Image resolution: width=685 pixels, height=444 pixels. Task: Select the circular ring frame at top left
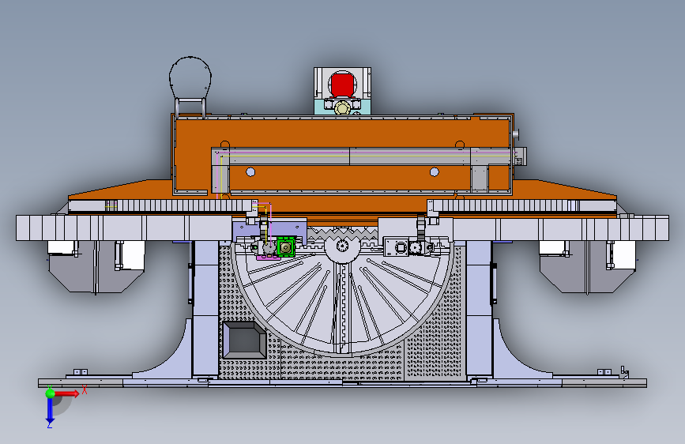pyautogui.click(x=190, y=79)
